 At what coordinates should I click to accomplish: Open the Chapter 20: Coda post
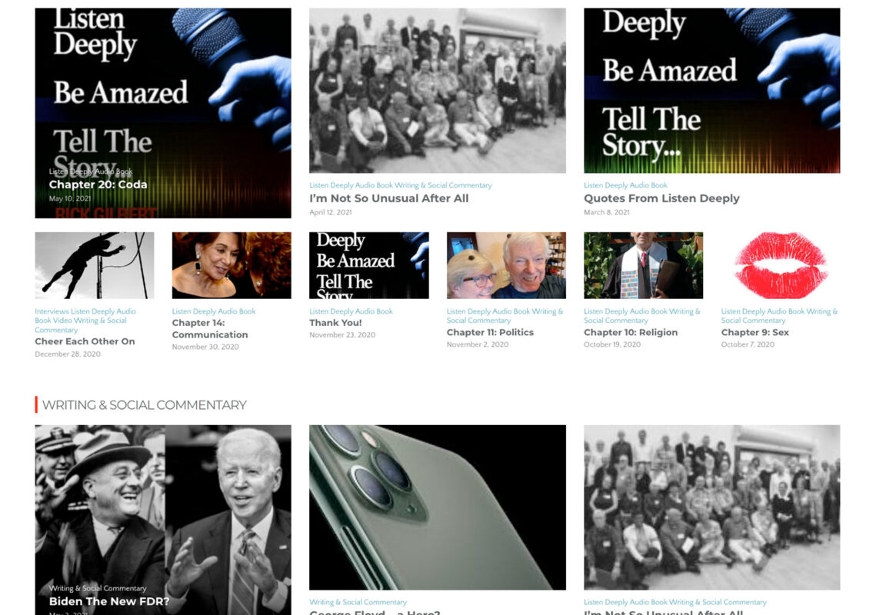tap(98, 184)
